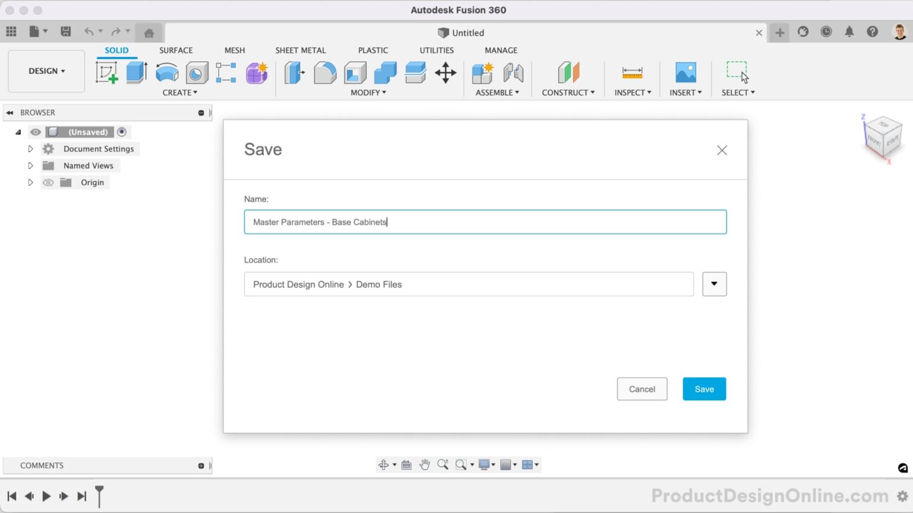
Task: Select the Revolve tool
Action: (167, 72)
